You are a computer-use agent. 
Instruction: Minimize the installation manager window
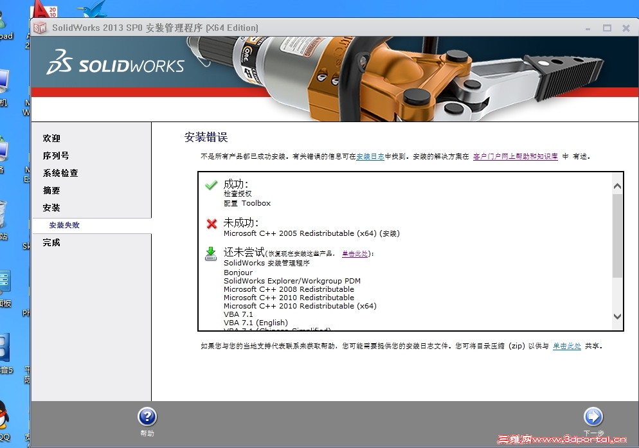[588, 28]
